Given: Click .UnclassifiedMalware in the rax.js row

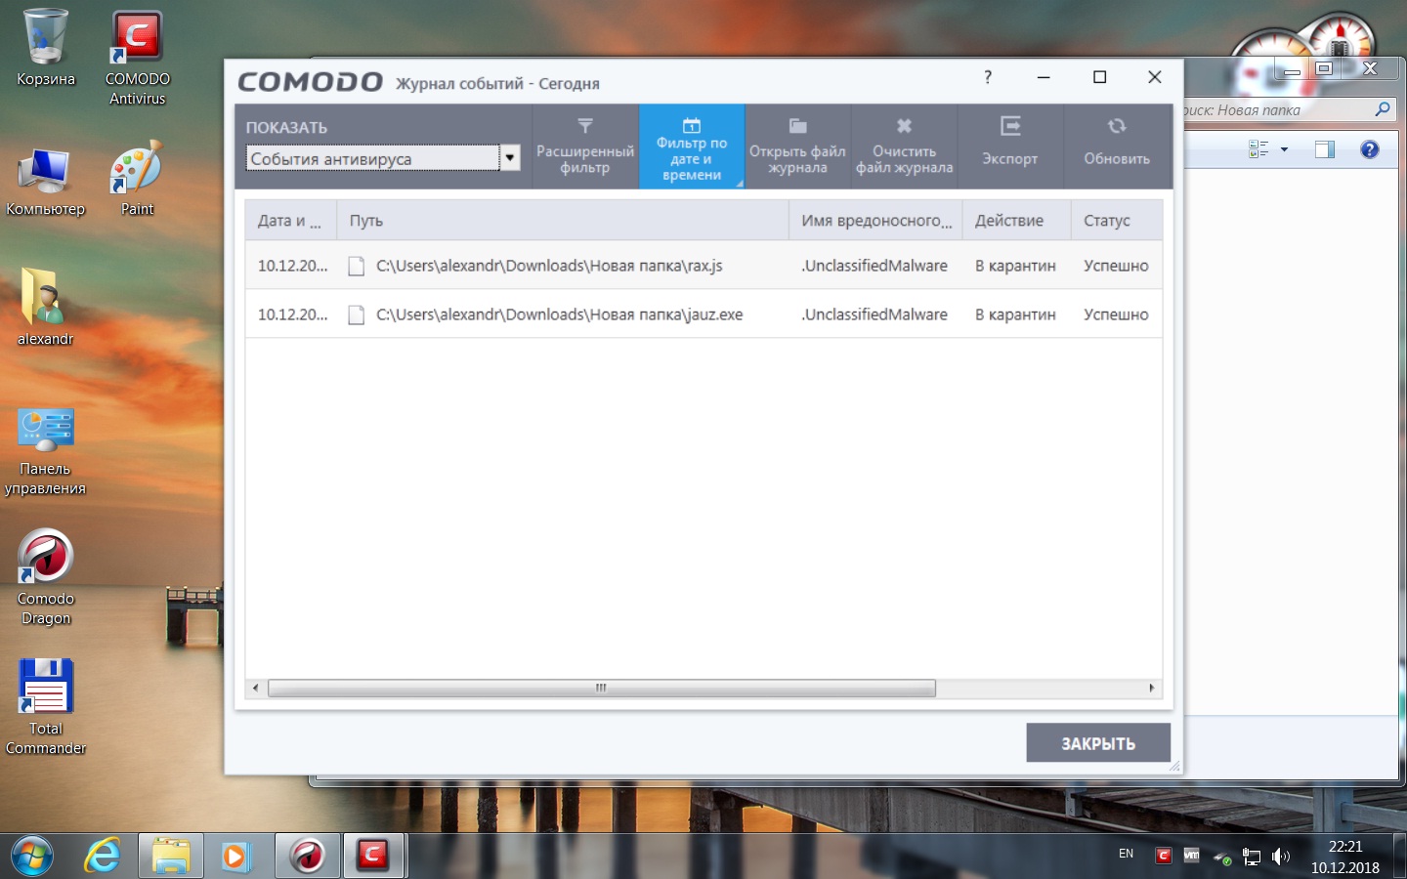Looking at the screenshot, I should (874, 266).
